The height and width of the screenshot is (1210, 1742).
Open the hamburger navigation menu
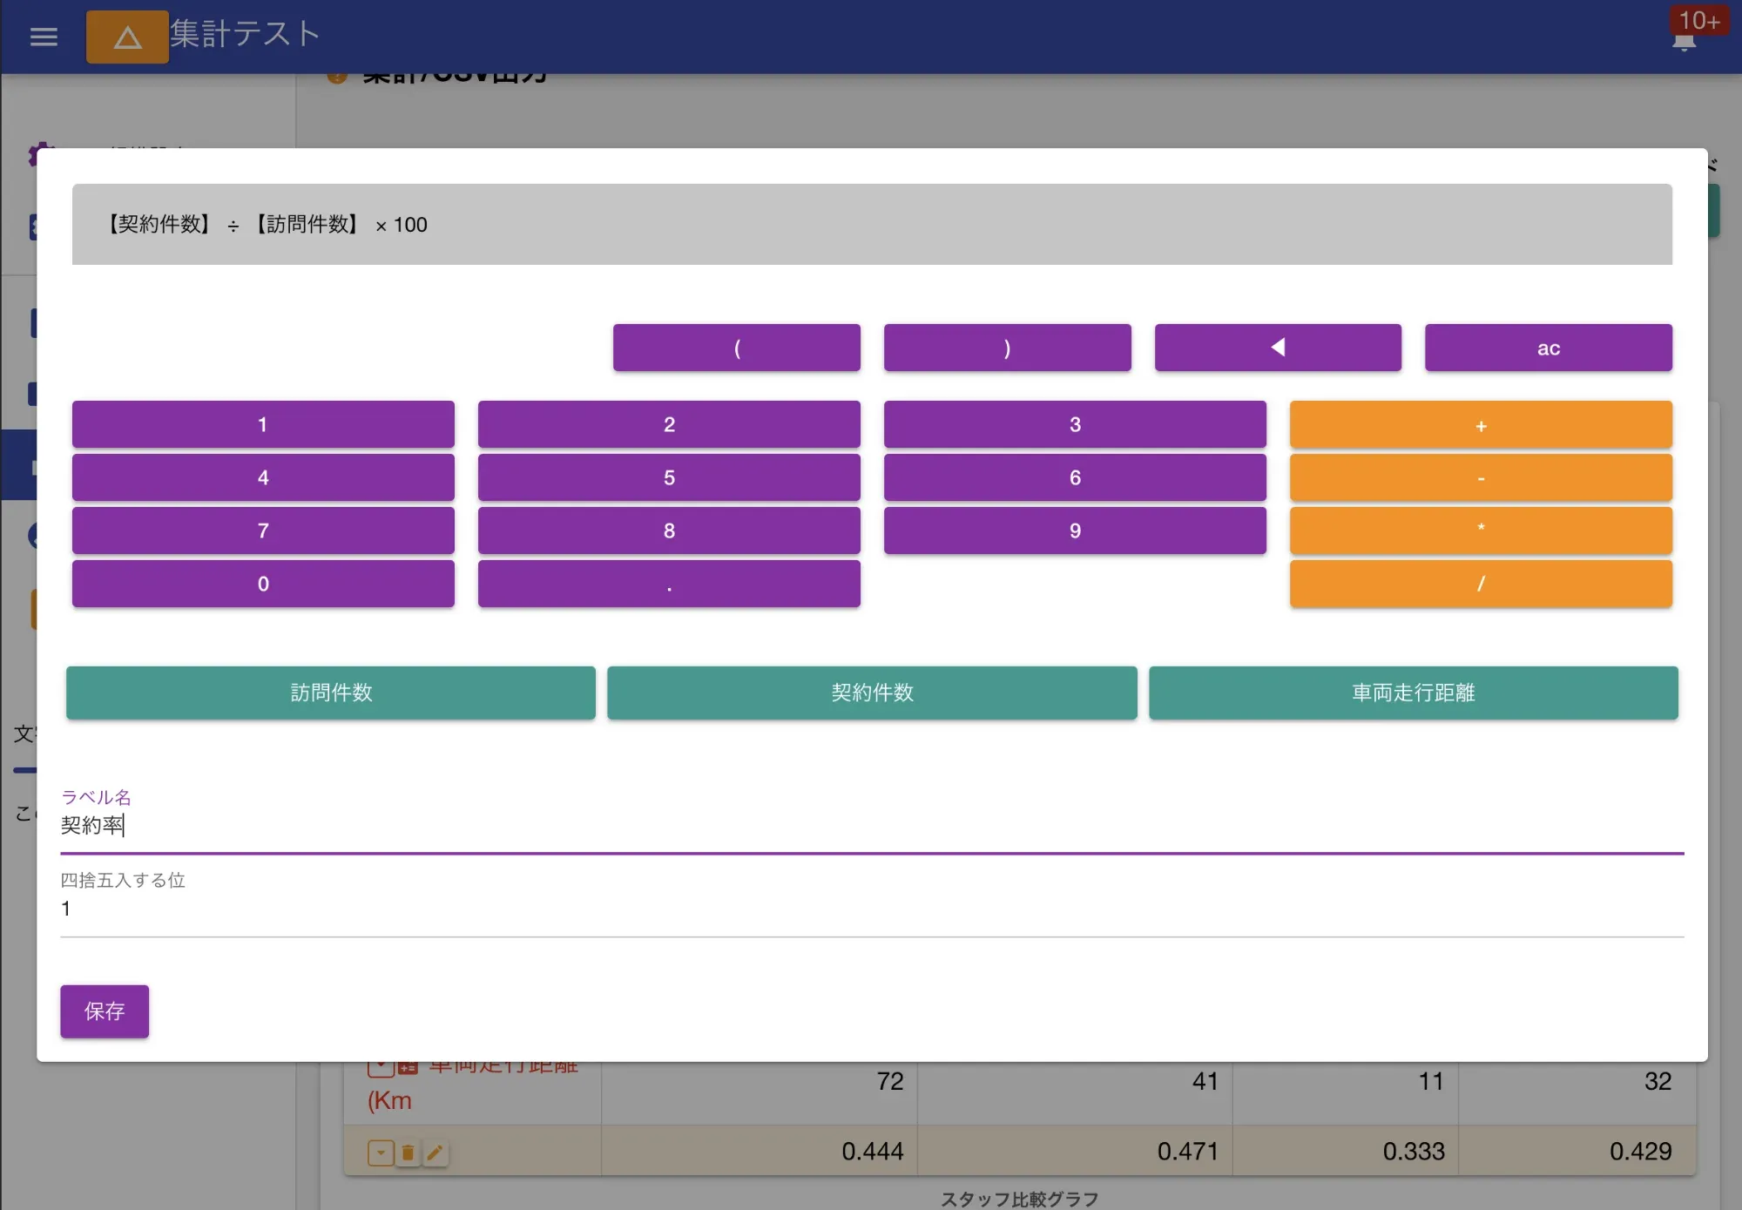[44, 37]
